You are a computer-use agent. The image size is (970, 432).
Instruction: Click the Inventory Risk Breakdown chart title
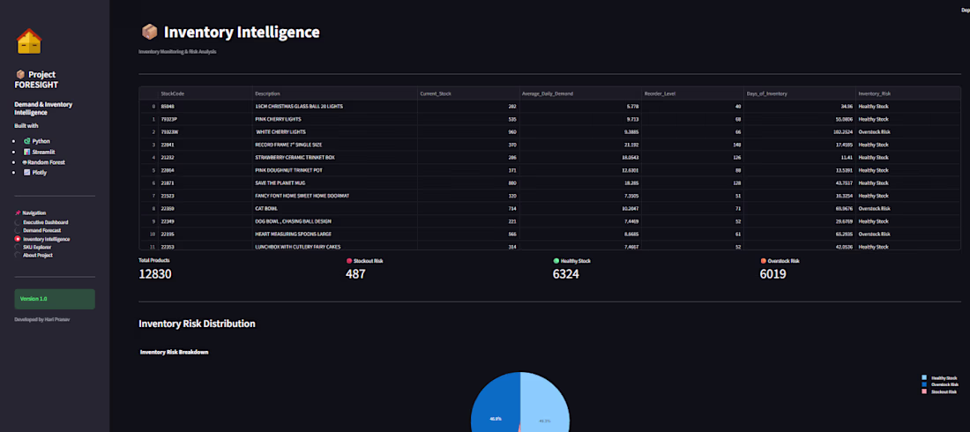pyautogui.click(x=175, y=352)
